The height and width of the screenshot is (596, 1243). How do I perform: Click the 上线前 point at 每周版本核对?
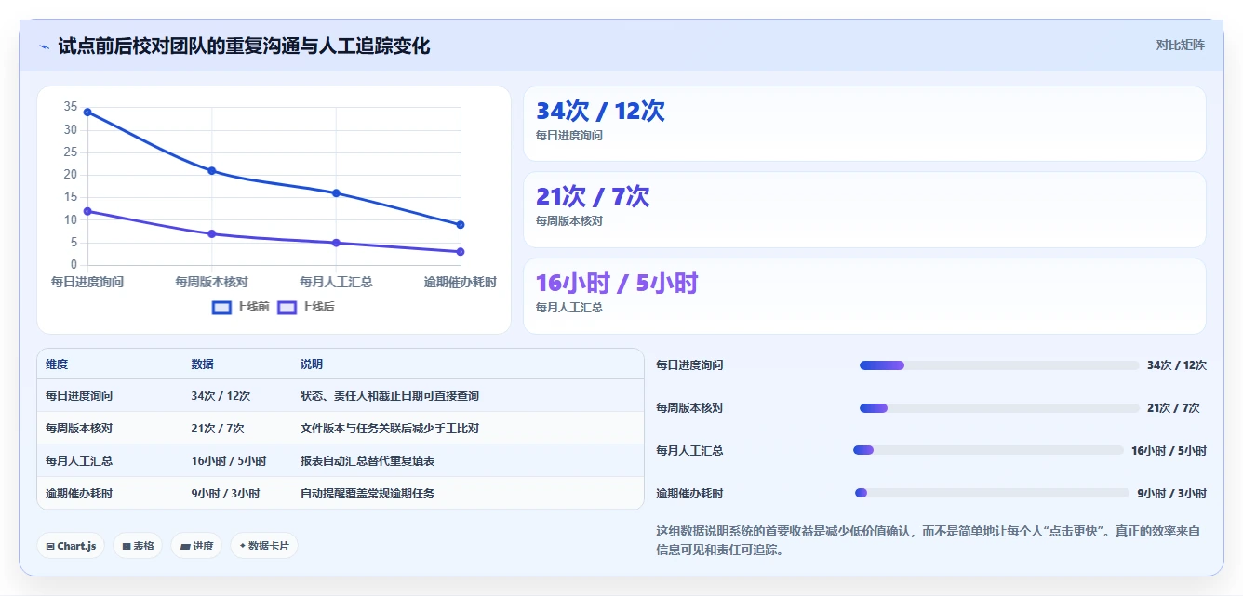pos(212,171)
